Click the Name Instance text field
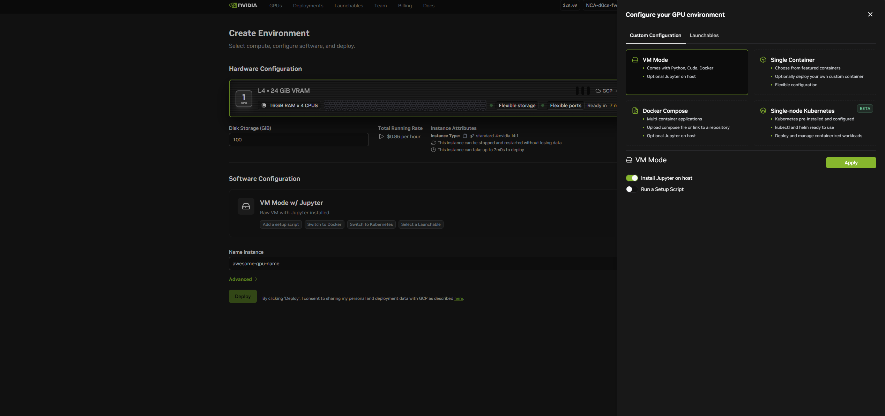The width and height of the screenshot is (885, 416). click(x=423, y=263)
